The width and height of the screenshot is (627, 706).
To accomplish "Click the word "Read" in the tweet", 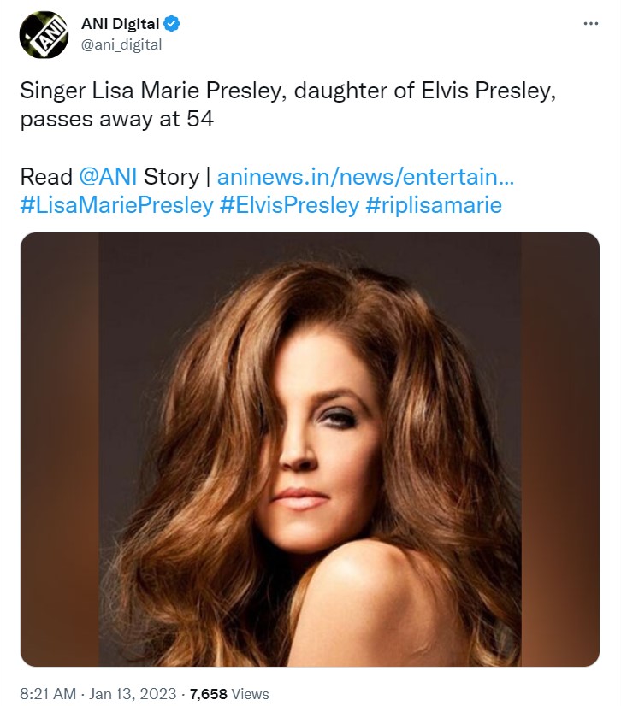I will pyautogui.click(x=46, y=177).
